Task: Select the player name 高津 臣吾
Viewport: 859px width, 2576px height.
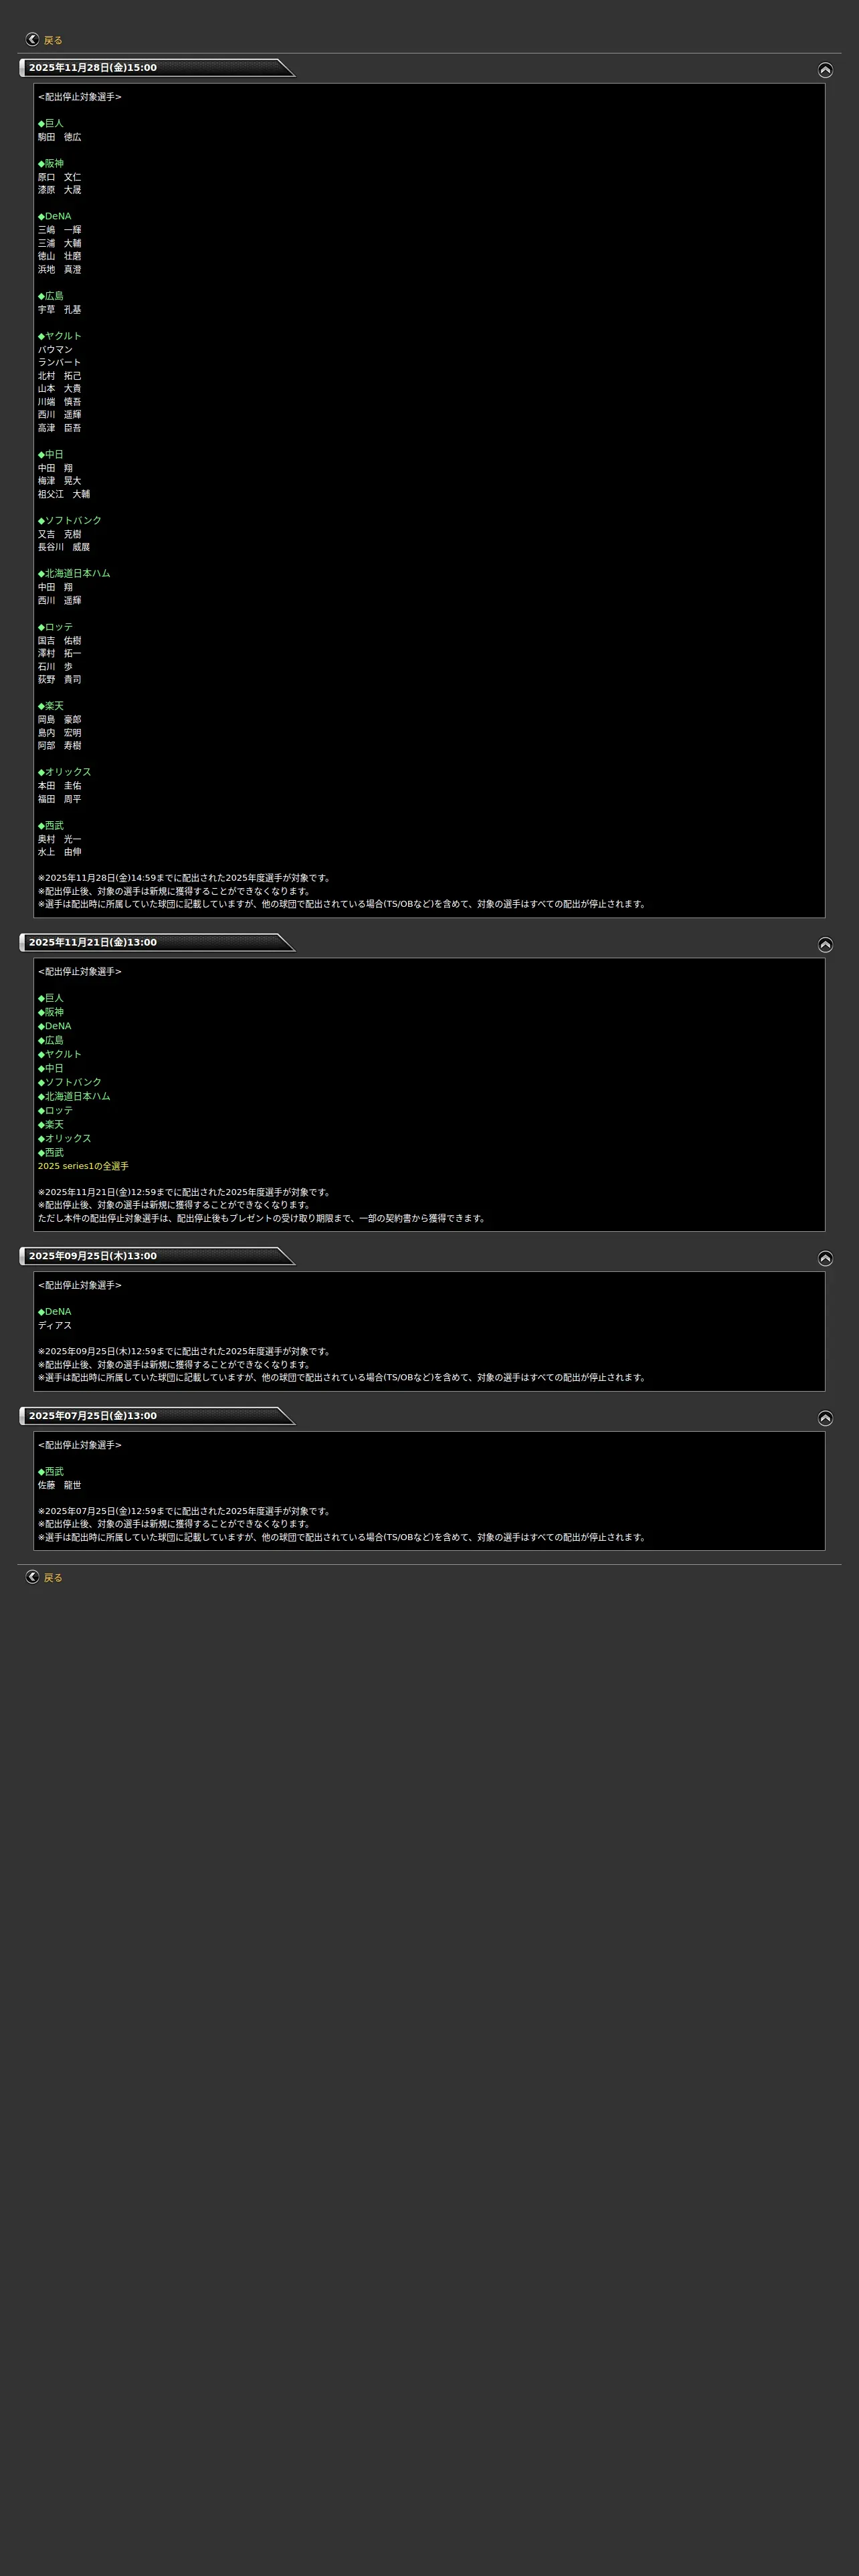Action: click(60, 428)
